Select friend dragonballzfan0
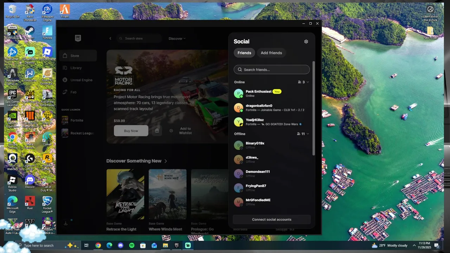The image size is (450, 253). point(272,108)
